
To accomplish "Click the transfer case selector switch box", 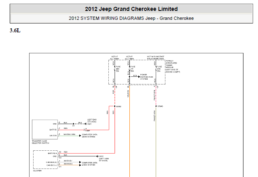I will point(45,129).
